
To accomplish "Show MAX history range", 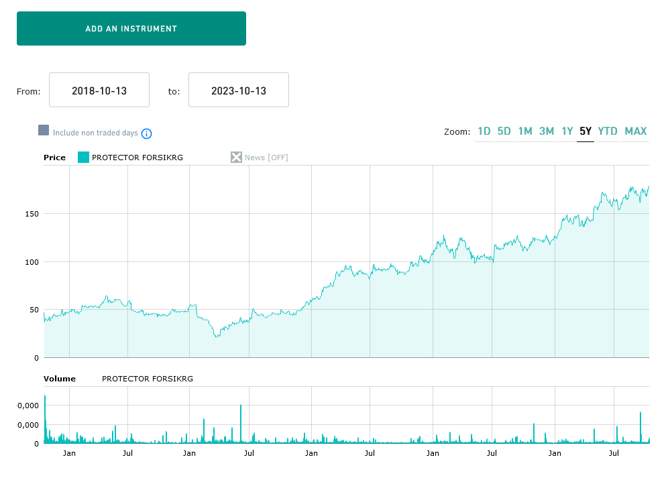I will click(x=636, y=131).
